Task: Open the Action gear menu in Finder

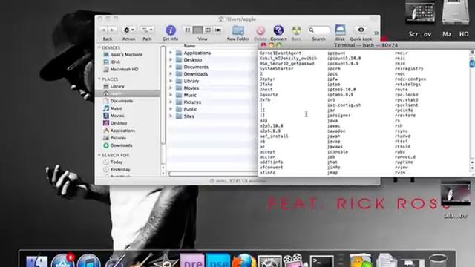Action: (128, 30)
